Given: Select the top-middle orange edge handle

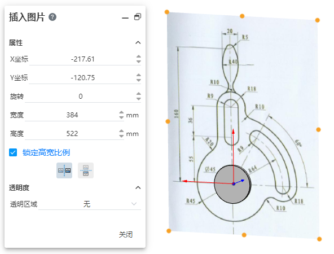Looking at the screenshot, I should [242, 16].
